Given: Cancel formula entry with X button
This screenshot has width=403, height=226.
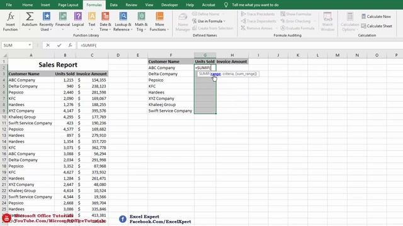Looking at the screenshot, I should coord(48,45).
